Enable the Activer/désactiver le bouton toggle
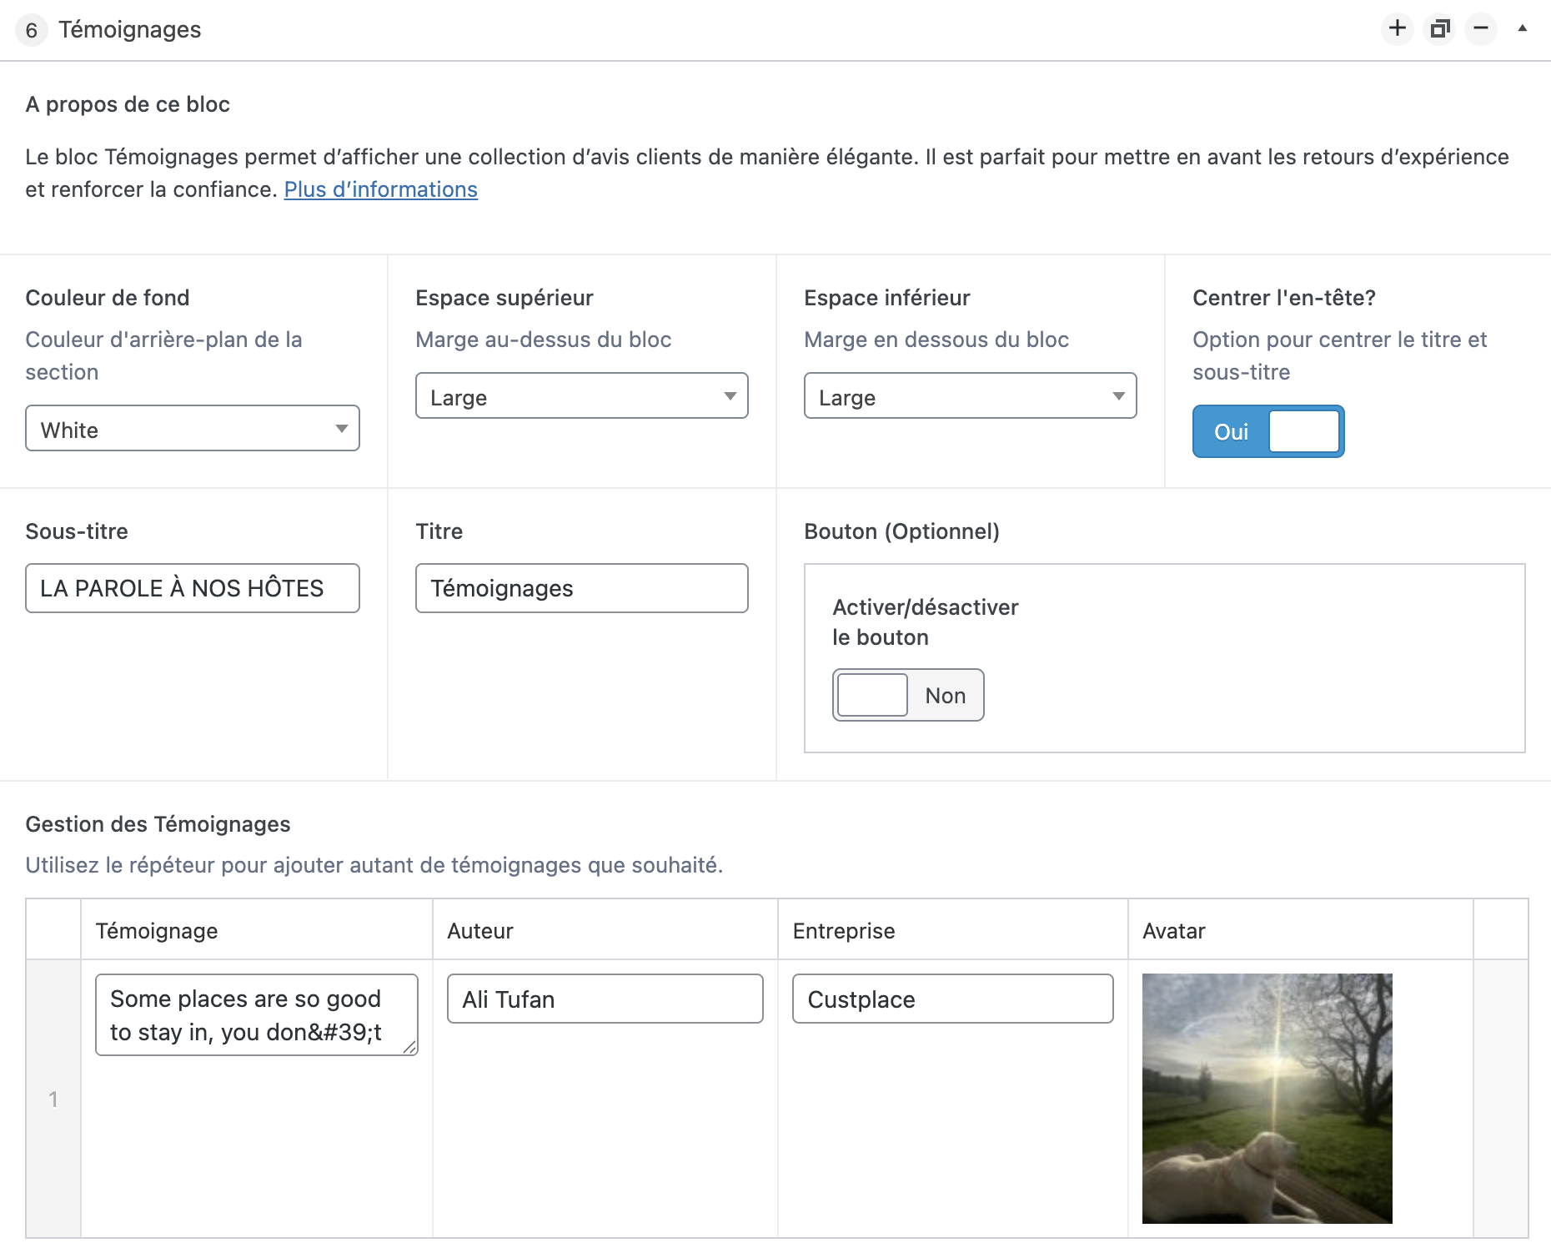1551x1248 pixels. (x=907, y=695)
